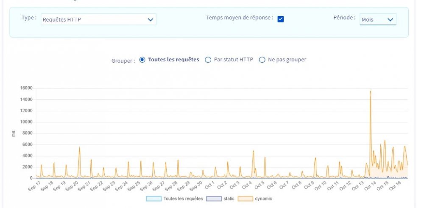Screen dimensions: 424x208
Task: Click the 16000 ms peak on Oct 13
Action: [x=371, y=90]
